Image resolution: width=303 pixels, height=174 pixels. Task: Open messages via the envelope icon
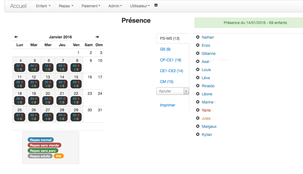(x=156, y=5)
